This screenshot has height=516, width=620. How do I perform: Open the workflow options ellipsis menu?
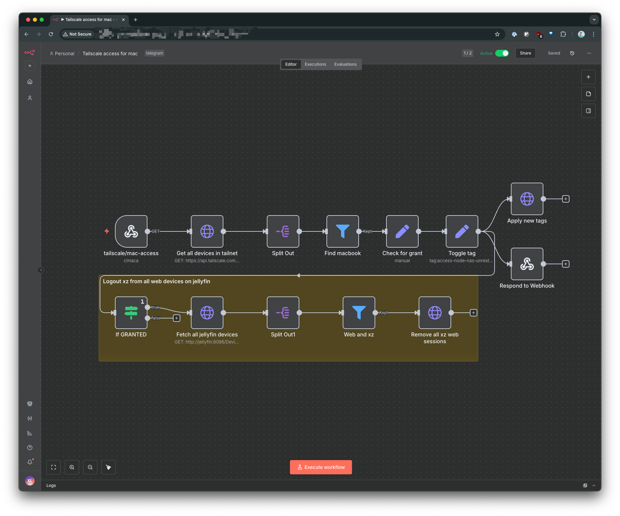589,53
